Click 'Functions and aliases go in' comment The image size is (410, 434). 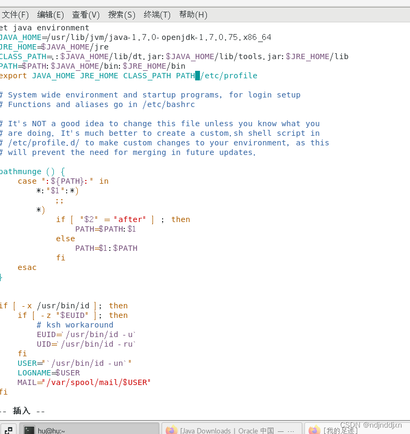98,104
